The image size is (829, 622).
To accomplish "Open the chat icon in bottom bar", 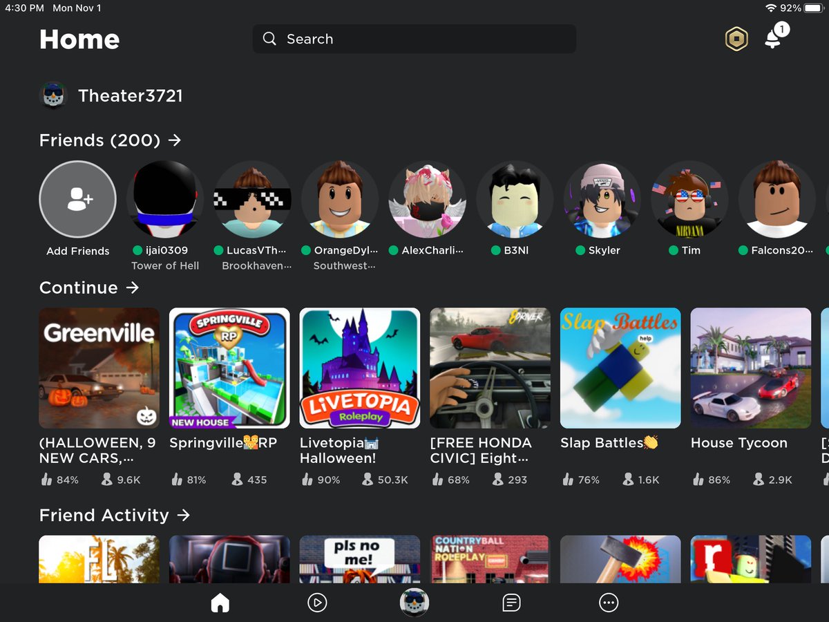I will (x=511, y=603).
